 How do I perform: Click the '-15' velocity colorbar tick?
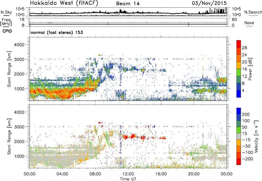pyautogui.click(x=246, y=140)
